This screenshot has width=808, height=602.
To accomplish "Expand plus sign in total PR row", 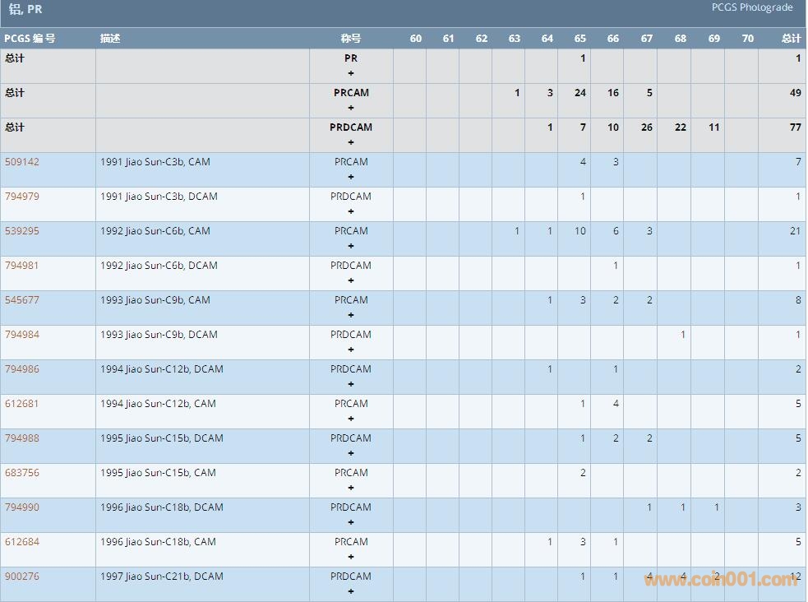I will pos(351,73).
